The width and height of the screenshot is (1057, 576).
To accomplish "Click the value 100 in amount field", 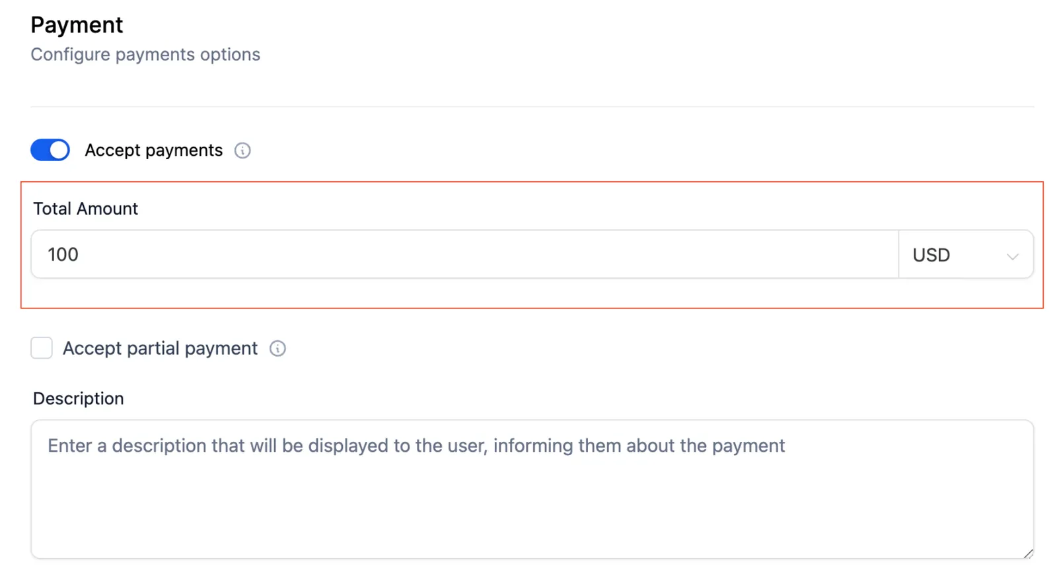I will [63, 254].
